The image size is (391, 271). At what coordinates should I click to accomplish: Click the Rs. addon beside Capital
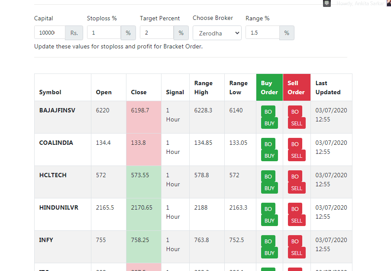click(x=74, y=33)
